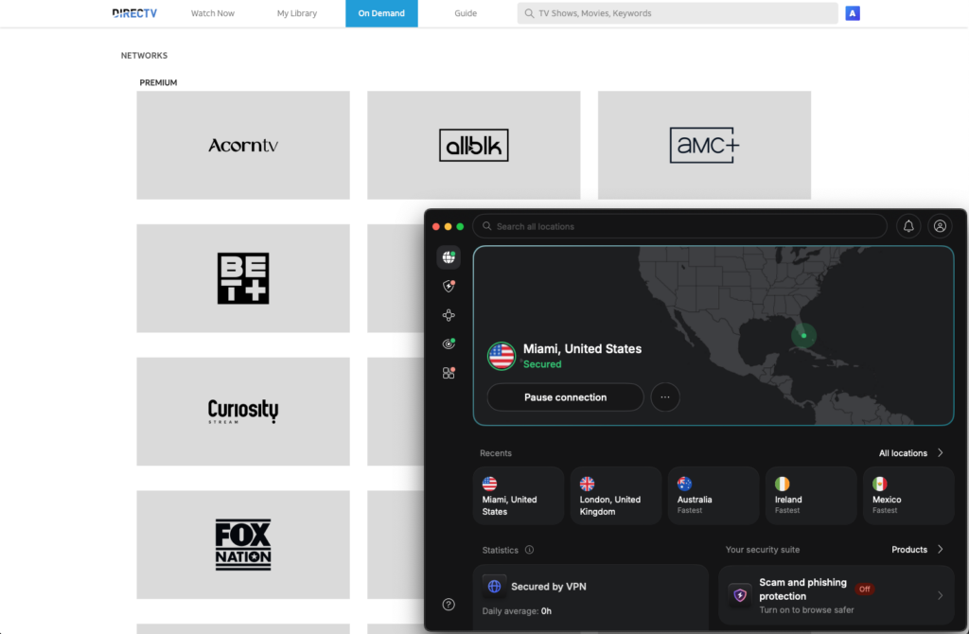The height and width of the screenshot is (634, 969).
Task: Click the United States flag beside Miami status
Action: point(502,356)
